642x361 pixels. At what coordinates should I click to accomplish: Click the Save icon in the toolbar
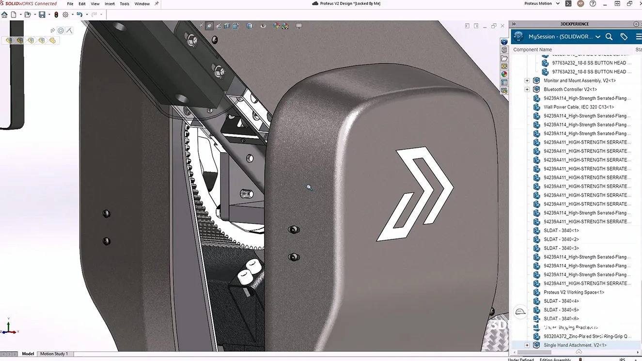click(42, 15)
